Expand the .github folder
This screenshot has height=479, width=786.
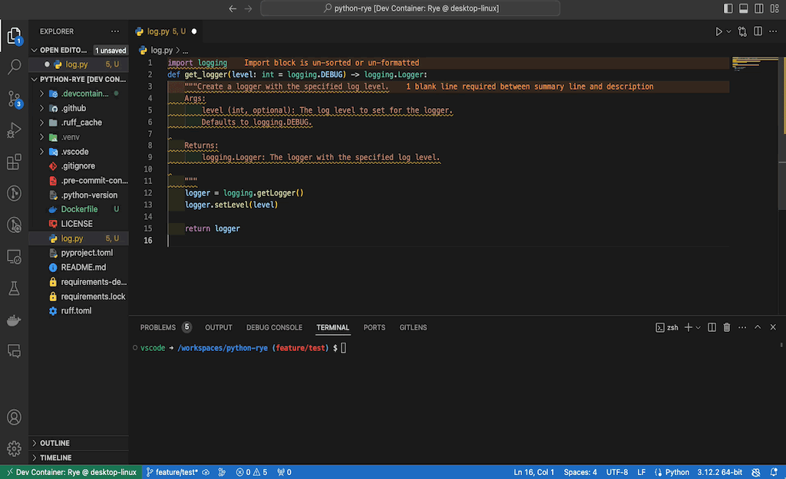[x=74, y=108]
